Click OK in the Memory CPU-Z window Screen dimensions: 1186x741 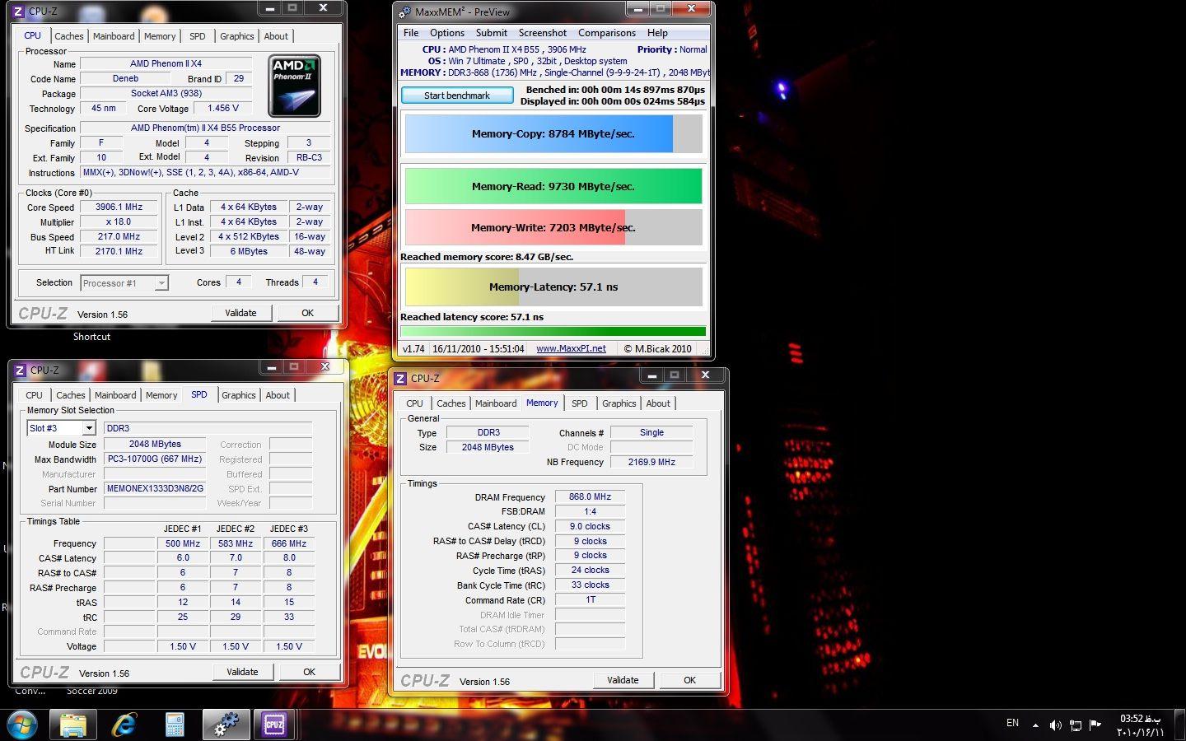(689, 680)
